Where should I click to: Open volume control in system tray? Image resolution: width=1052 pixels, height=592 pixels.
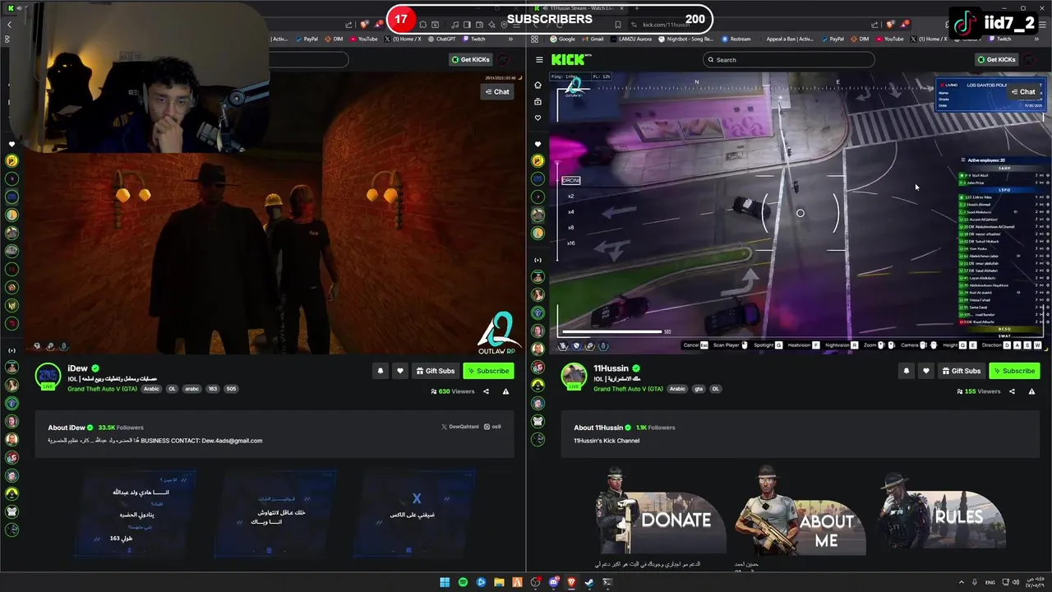pyautogui.click(x=1014, y=582)
